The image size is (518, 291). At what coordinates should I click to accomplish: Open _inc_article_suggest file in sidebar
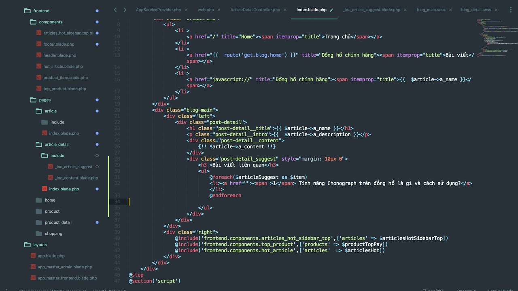click(x=74, y=167)
